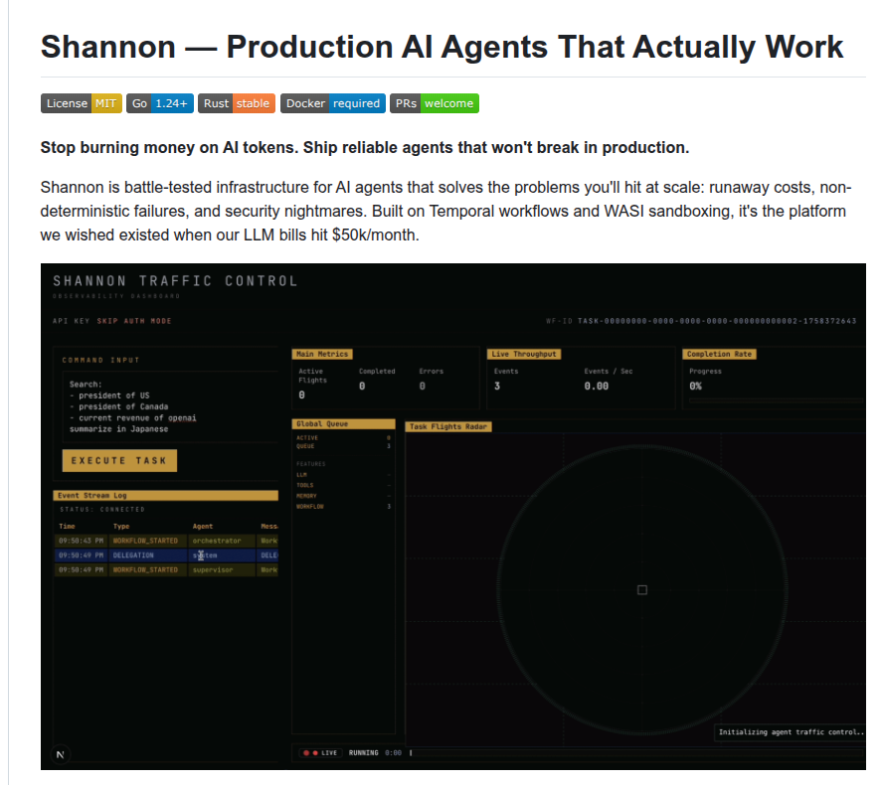
Task: Click the SKIP AUTH MODE label
Action: (x=134, y=321)
